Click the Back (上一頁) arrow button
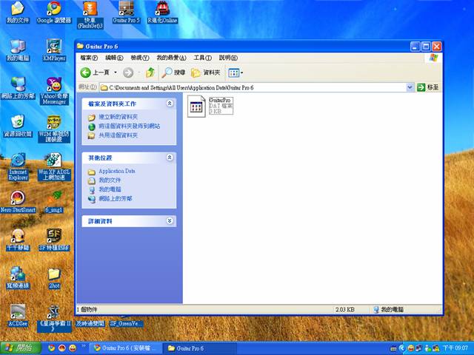474x355 pixels. click(95, 72)
